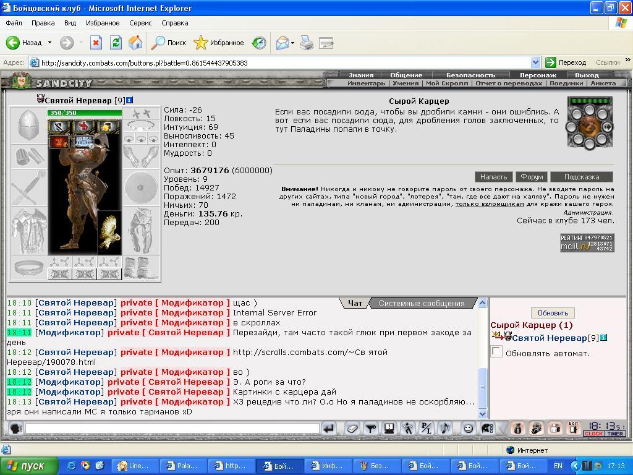Click the speaker icon left of chat input

tap(15, 428)
